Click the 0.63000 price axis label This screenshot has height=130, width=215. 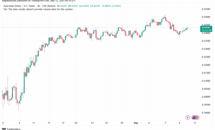[206, 49]
